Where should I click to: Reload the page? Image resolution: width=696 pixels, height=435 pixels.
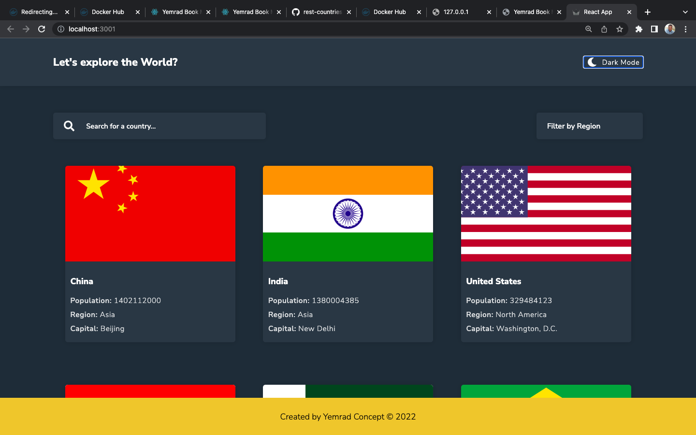point(42,29)
